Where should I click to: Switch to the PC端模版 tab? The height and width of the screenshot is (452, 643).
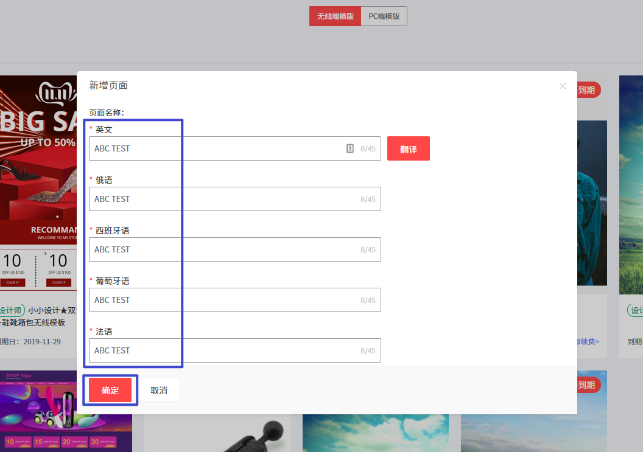pos(384,16)
